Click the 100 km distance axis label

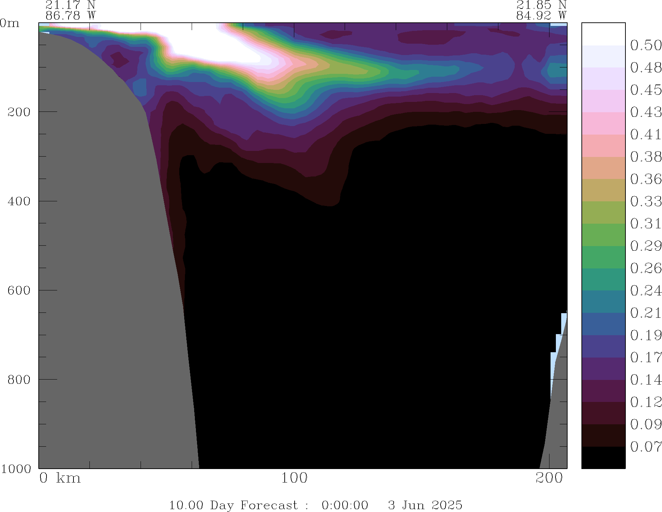tap(294, 478)
